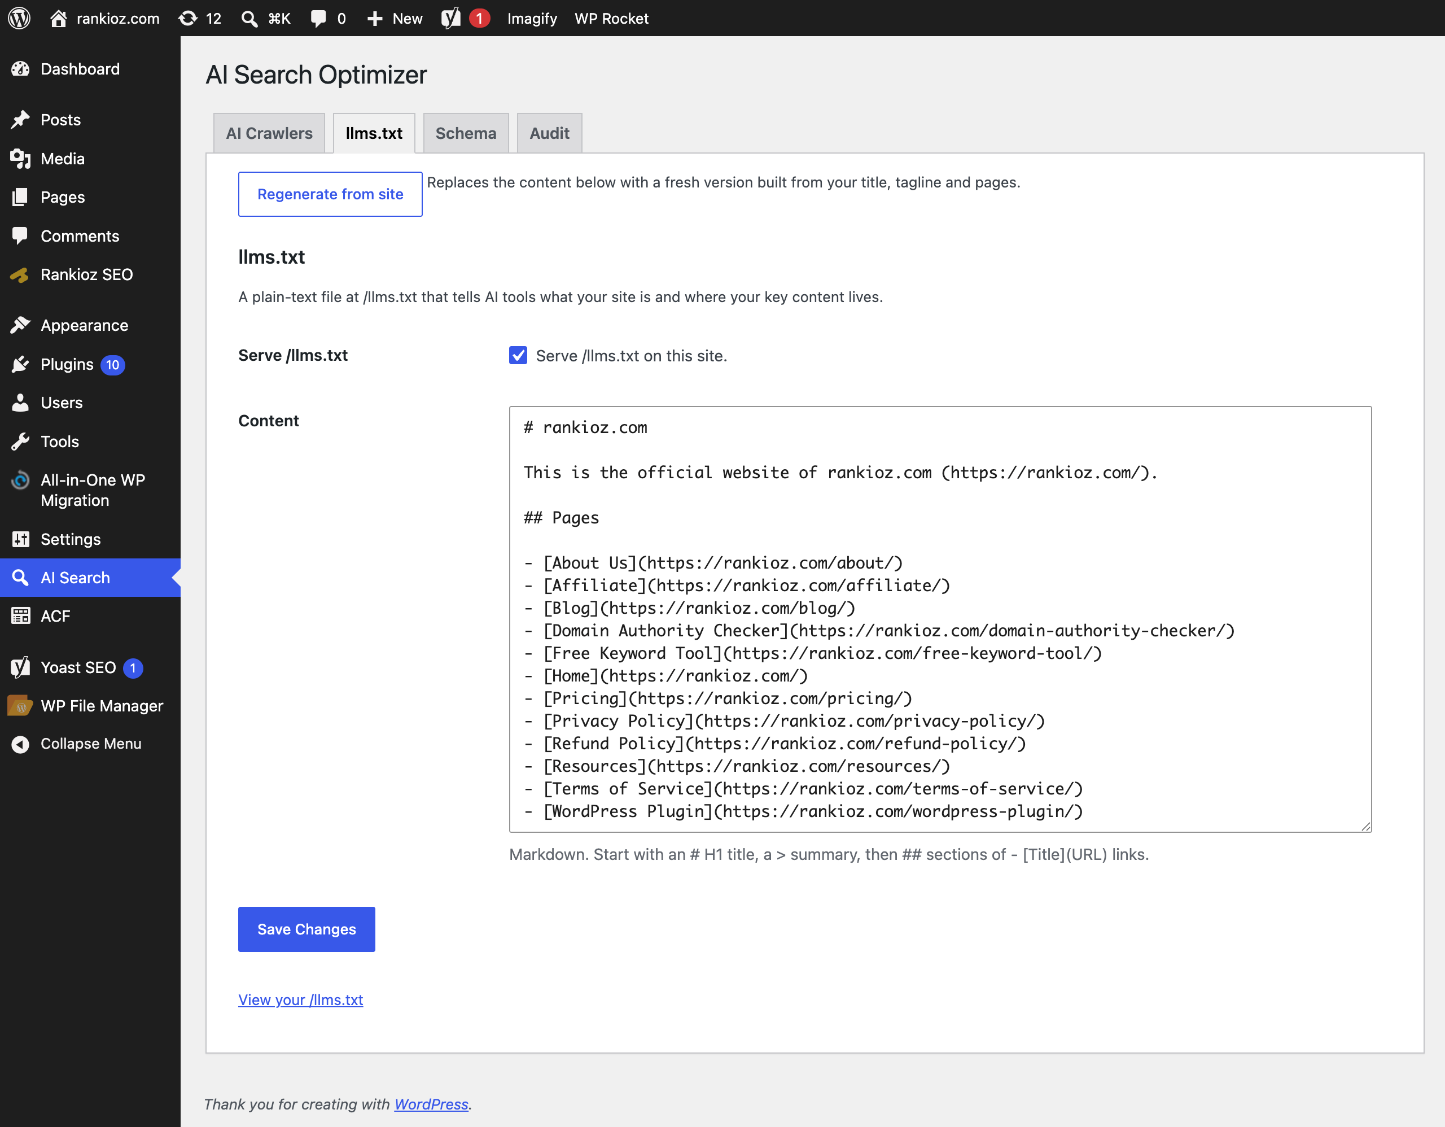Click the AI Search magnifier icon
The height and width of the screenshot is (1127, 1445).
pos(20,578)
